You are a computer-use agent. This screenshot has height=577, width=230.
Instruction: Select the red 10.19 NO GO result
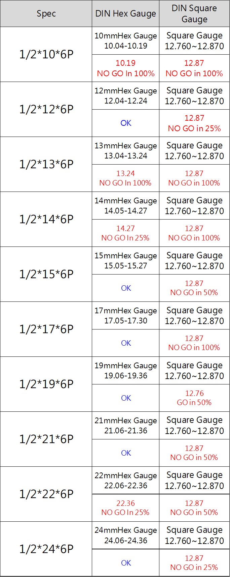click(125, 68)
